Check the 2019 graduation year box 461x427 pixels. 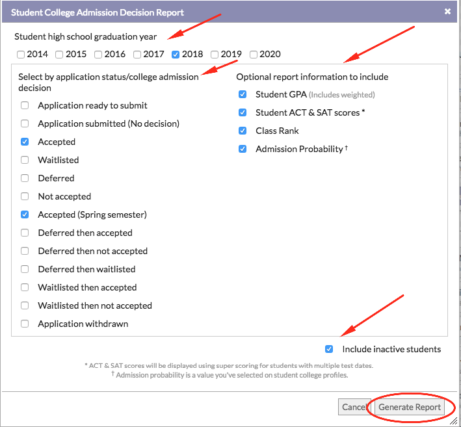[x=215, y=55]
